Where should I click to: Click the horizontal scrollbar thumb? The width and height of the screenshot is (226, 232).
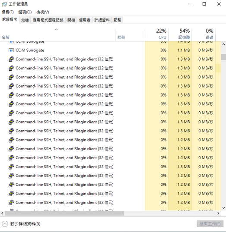click(64, 213)
